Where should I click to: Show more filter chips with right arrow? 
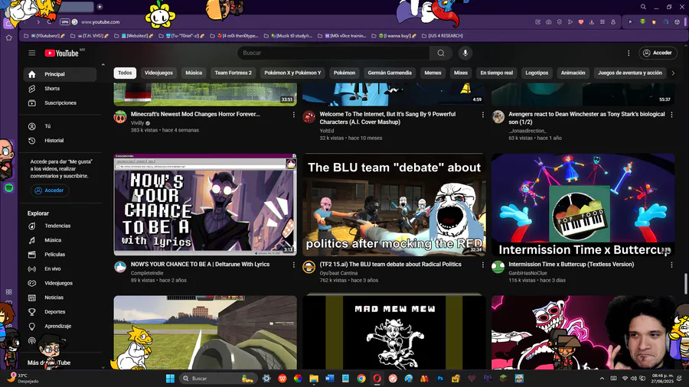[x=673, y=73]
